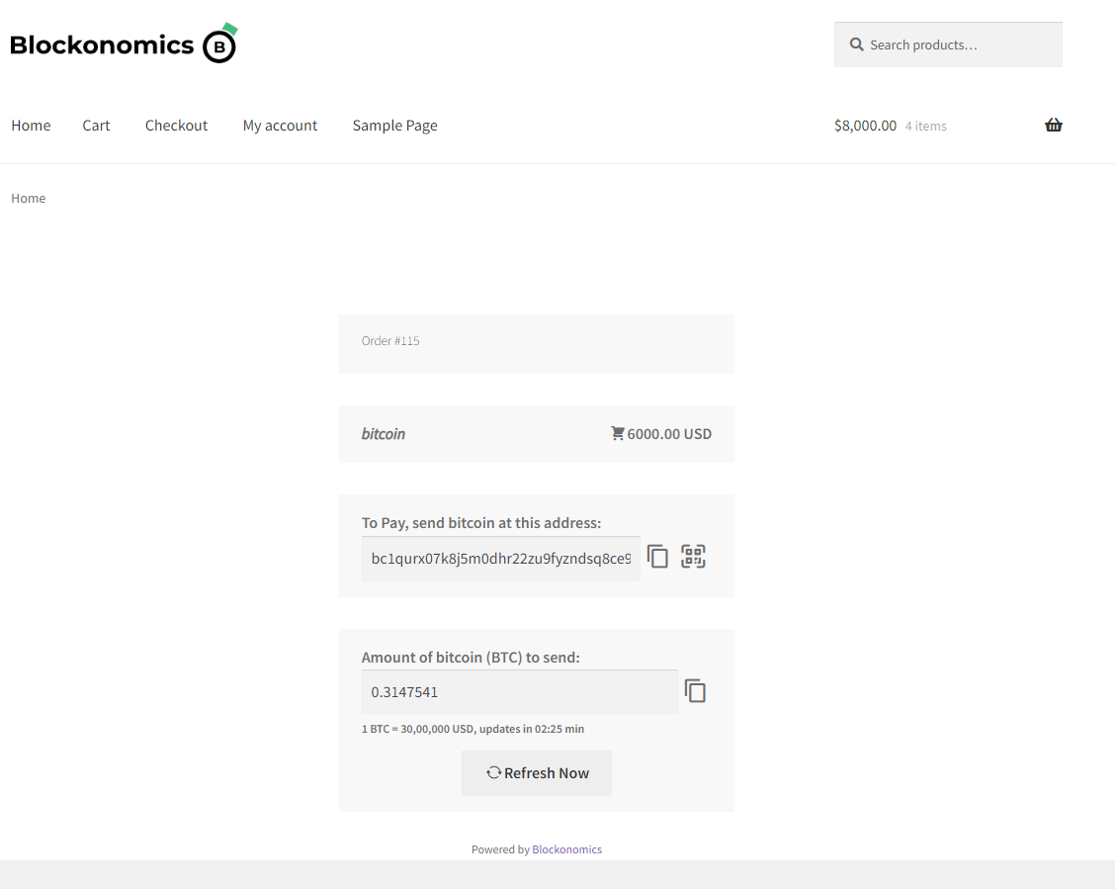Click the 'To Pay, send bitcoin at this address' label

tap(481, 523)
